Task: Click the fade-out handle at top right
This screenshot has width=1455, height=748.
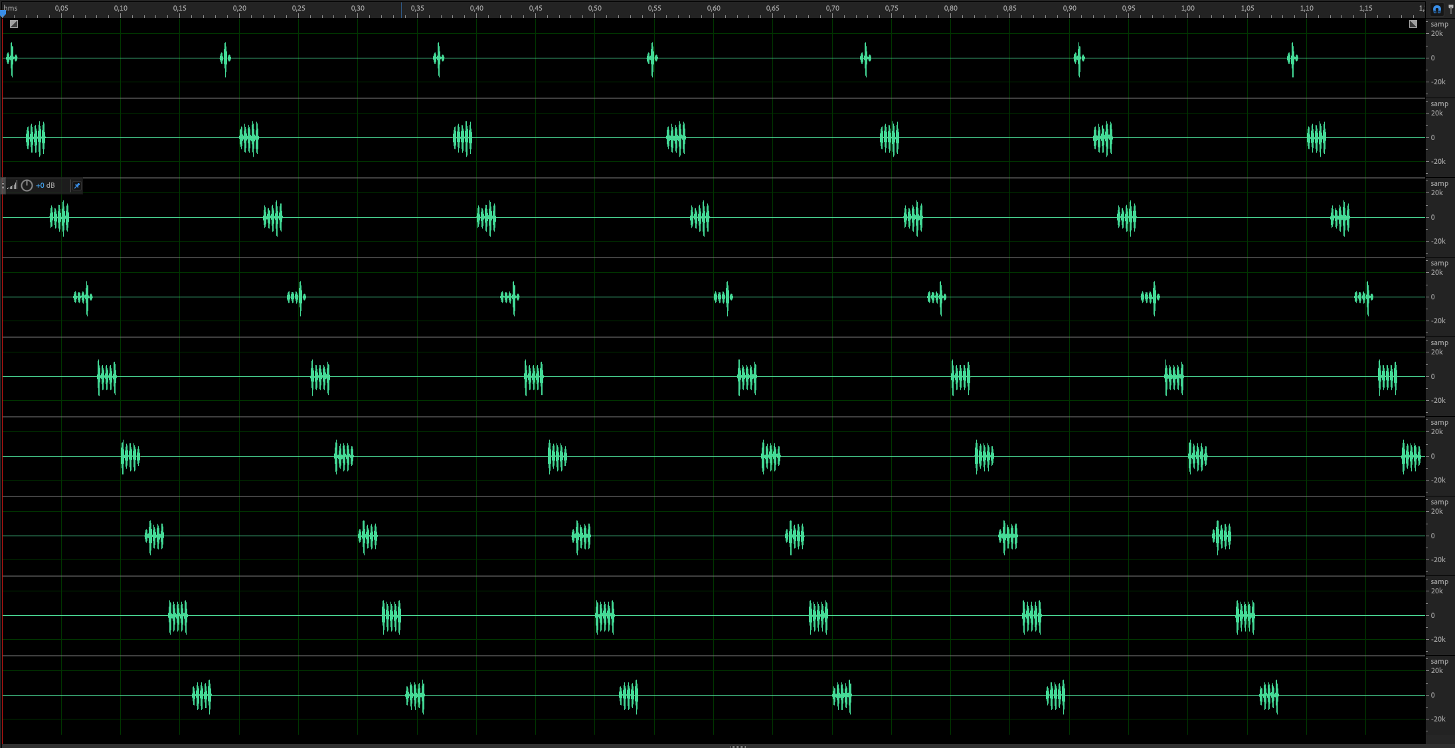Action: coord(1413,24)
